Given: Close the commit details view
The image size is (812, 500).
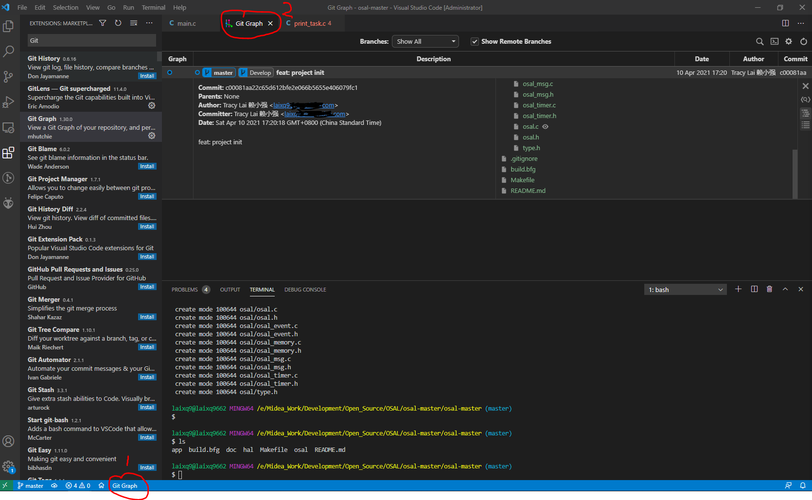Looking at the screenshot, I should [806, 86].
